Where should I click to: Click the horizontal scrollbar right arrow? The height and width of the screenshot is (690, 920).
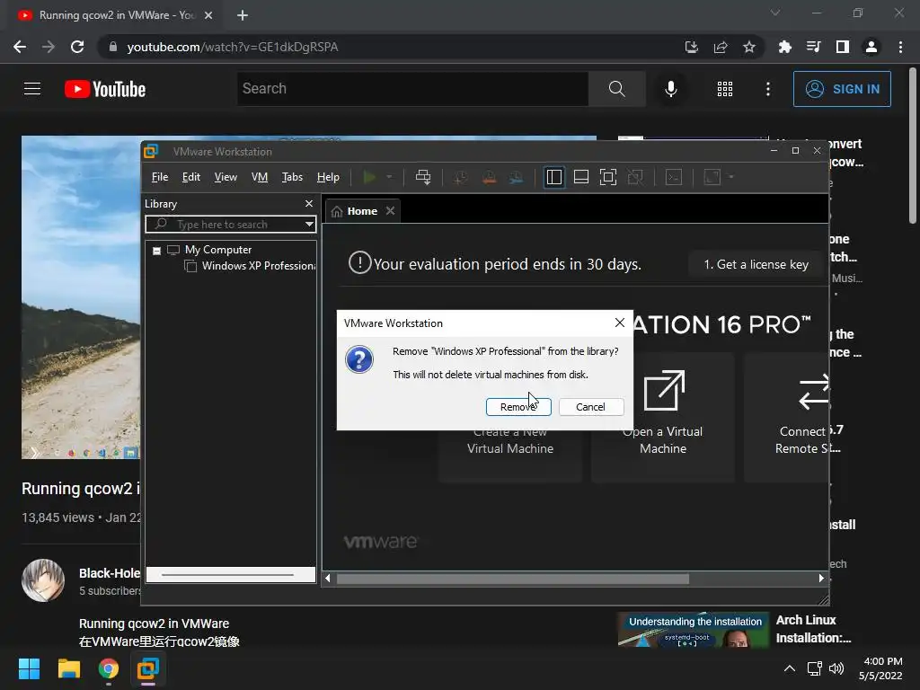(821, 579)
